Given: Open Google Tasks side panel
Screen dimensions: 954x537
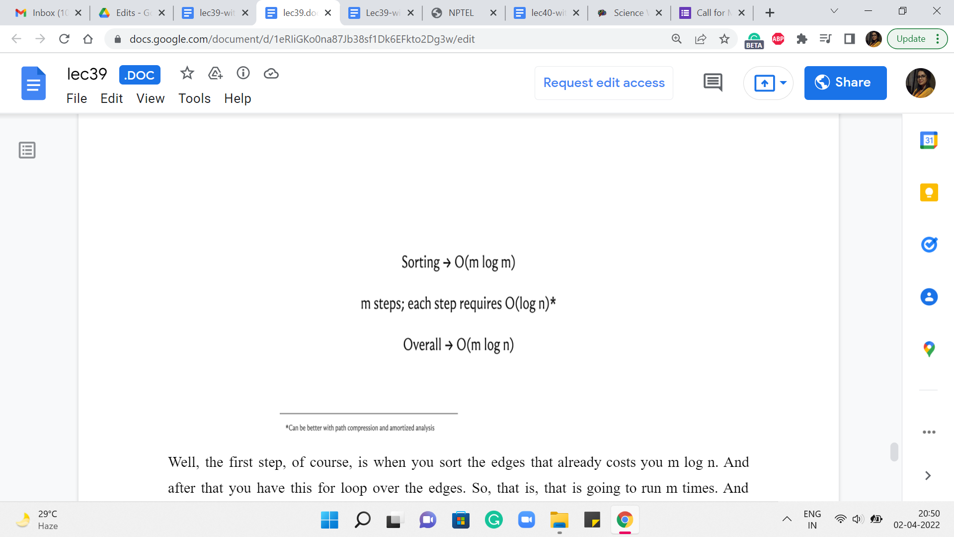Looking at the screenshot, I should [x=929, y=245].
